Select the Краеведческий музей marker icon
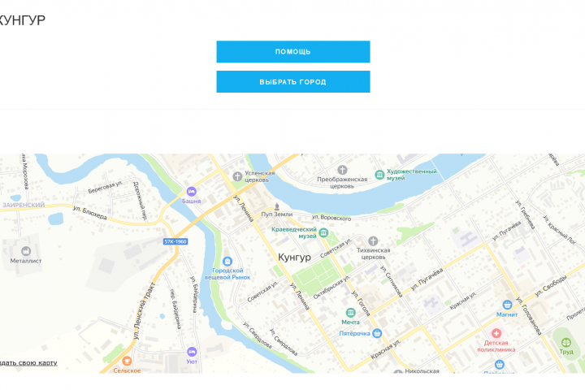Screen dimensions: 585x390 pyautogui.click(x=323, y=233)
